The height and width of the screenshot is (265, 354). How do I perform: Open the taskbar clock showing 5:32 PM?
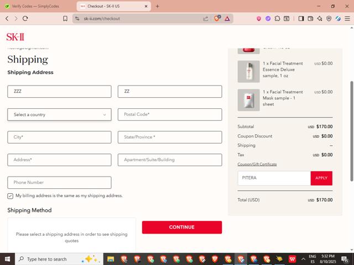tap(328, 259)
